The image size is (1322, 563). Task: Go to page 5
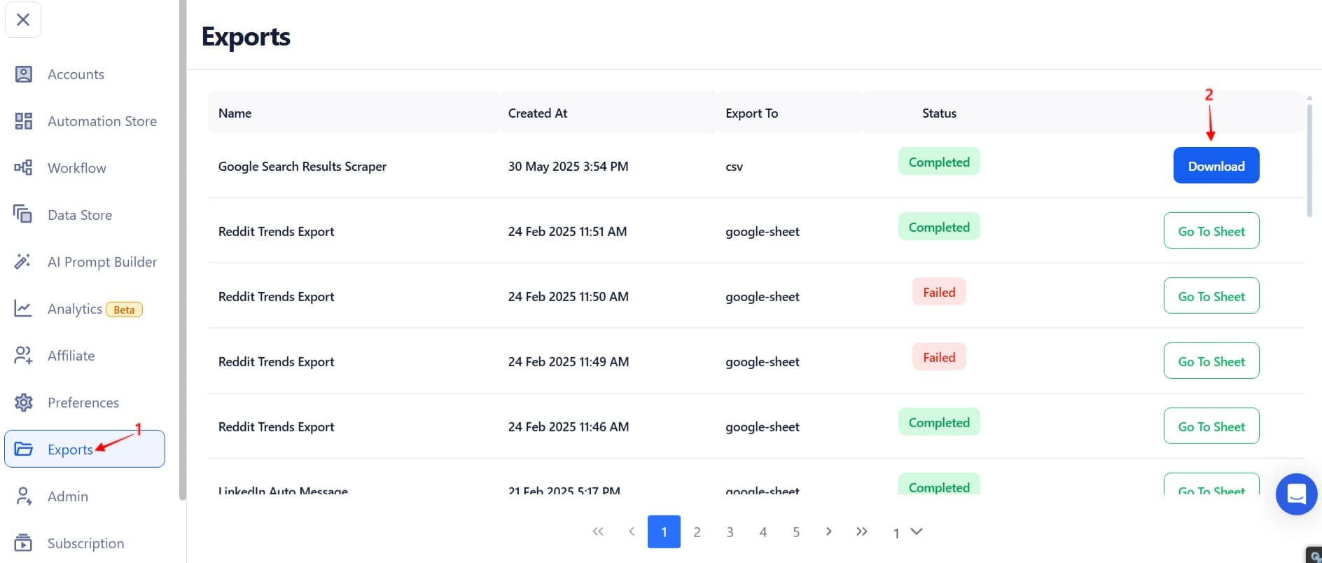pos(796,532)
